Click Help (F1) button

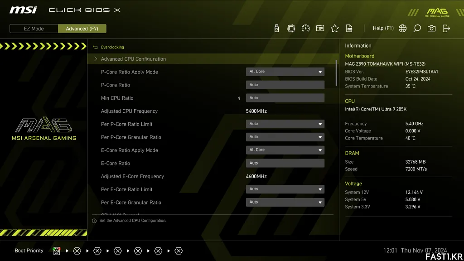[383, 29]
